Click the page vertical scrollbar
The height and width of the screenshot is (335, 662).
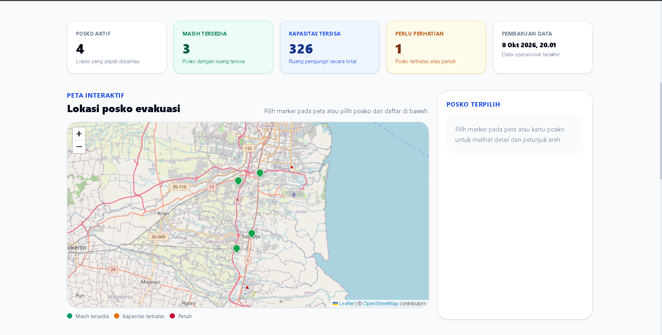pos(661,131)
